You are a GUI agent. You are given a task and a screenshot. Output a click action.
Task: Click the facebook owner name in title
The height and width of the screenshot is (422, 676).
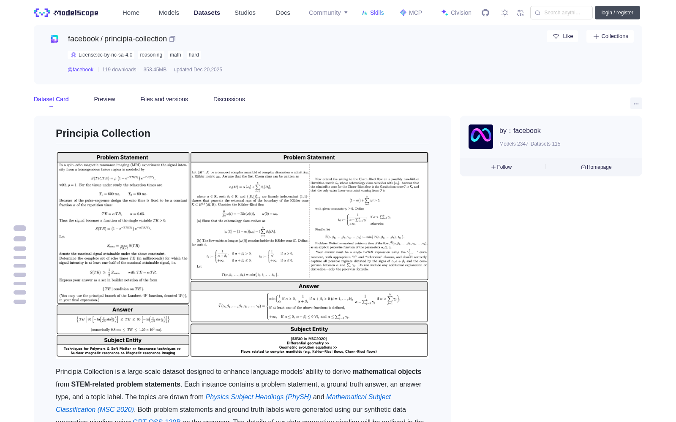pos(83,39)
